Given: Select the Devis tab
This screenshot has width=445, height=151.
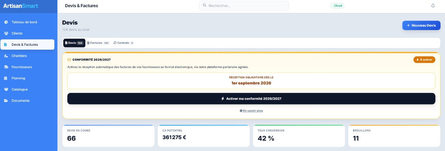Looking at the screenshot, I should coord(74,43).
